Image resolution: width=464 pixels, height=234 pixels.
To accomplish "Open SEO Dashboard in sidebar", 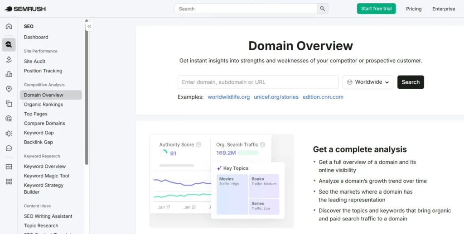I will pyautogui.click(x=36, y=37).
